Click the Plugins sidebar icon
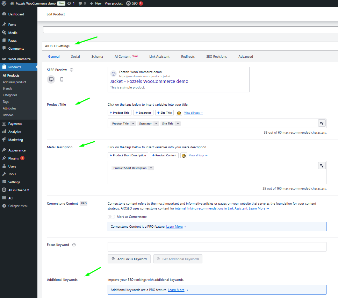This screenshot has width=338, height=298. 4,158
